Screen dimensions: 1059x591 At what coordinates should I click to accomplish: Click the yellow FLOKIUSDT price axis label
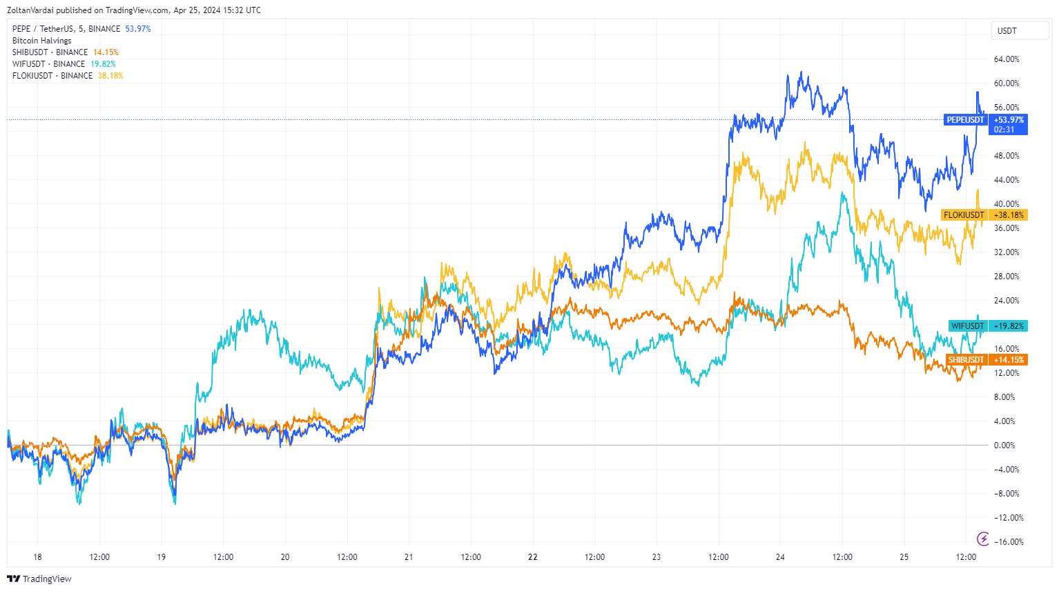964,215
